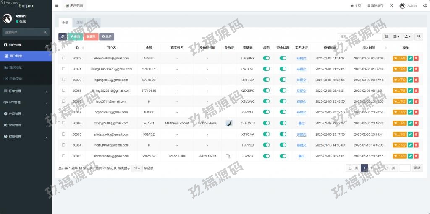The width and height of the screenshot is (430, 214).
Task: Check the checkbox for user 50066
Action: (64, 123)
